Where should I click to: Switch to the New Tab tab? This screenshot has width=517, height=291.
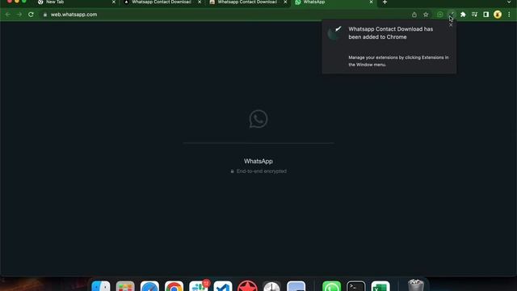tap(76, 2)
